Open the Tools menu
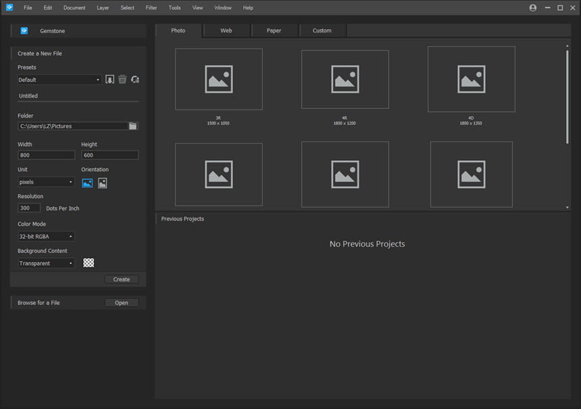581x409 pixels. point(174,8)
